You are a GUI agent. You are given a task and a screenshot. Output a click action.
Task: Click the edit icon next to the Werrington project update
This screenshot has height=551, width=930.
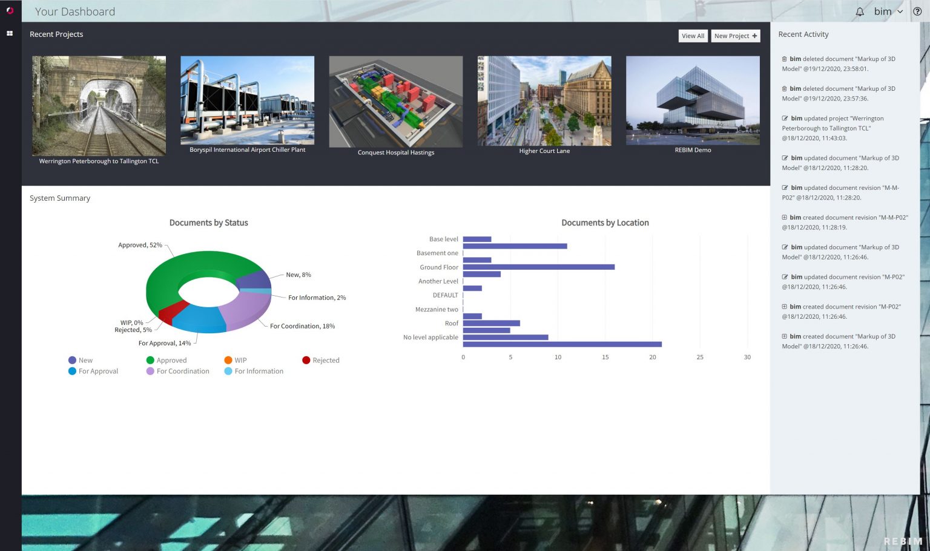click(783, 119)
